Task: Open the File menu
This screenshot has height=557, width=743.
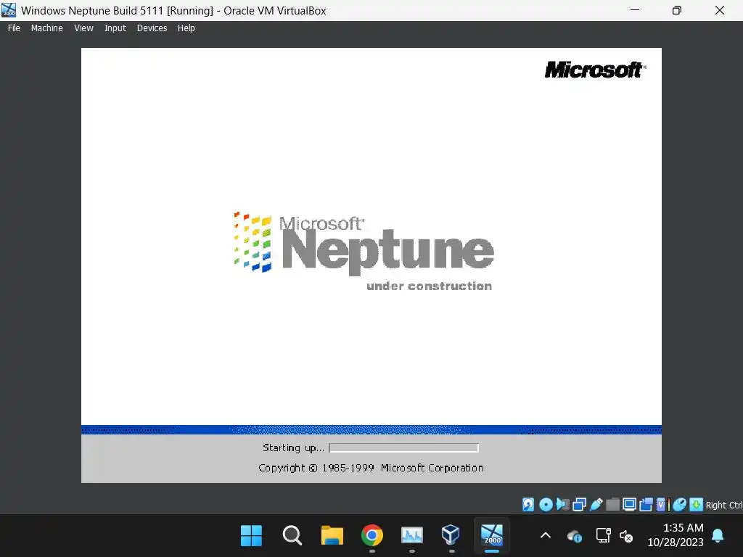Action: coord(14,28)
